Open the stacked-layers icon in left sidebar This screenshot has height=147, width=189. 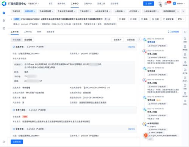click(4, 20)
